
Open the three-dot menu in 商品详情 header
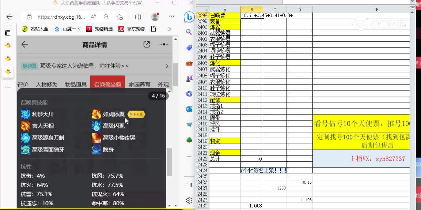pyautogui.click(x=164, y=44)
